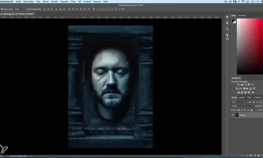Open the Datei menu

(18, 2)
